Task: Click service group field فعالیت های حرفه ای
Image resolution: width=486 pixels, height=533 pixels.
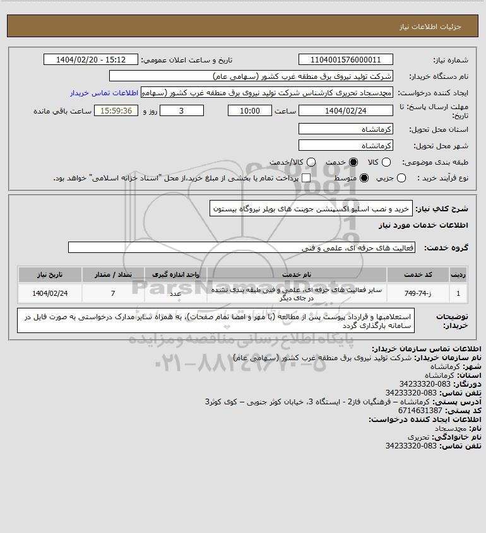Action: click(242, 247)
